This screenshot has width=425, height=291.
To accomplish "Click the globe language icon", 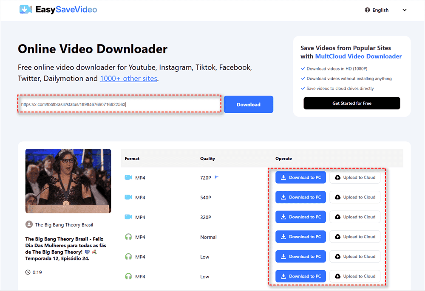I will pyautogui.click(x=367, y=10).
